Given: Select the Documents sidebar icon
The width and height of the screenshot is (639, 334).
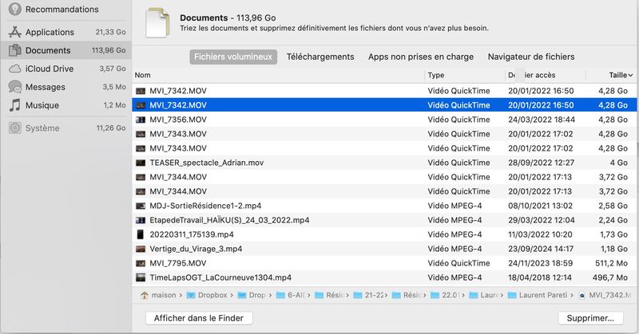Looking at the screenshot, I should (15, 50).
